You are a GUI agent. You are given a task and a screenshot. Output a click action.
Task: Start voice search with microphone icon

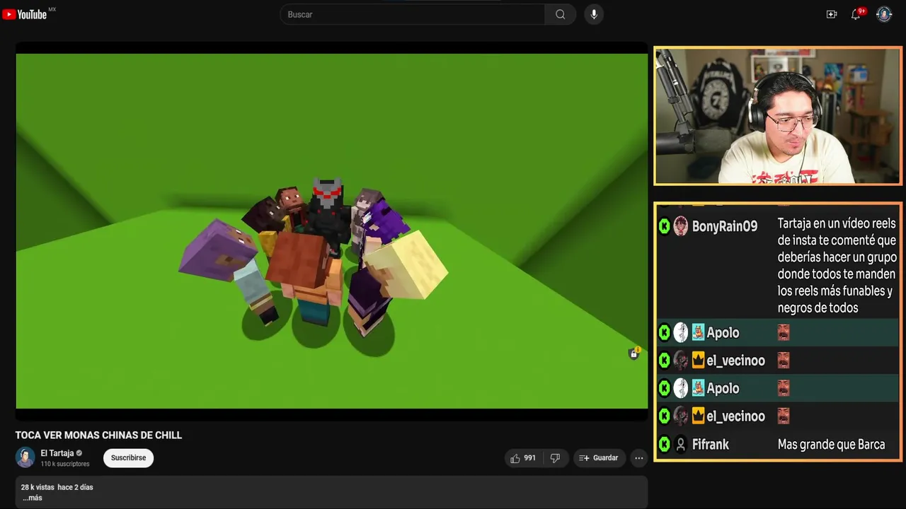[594, 14]
